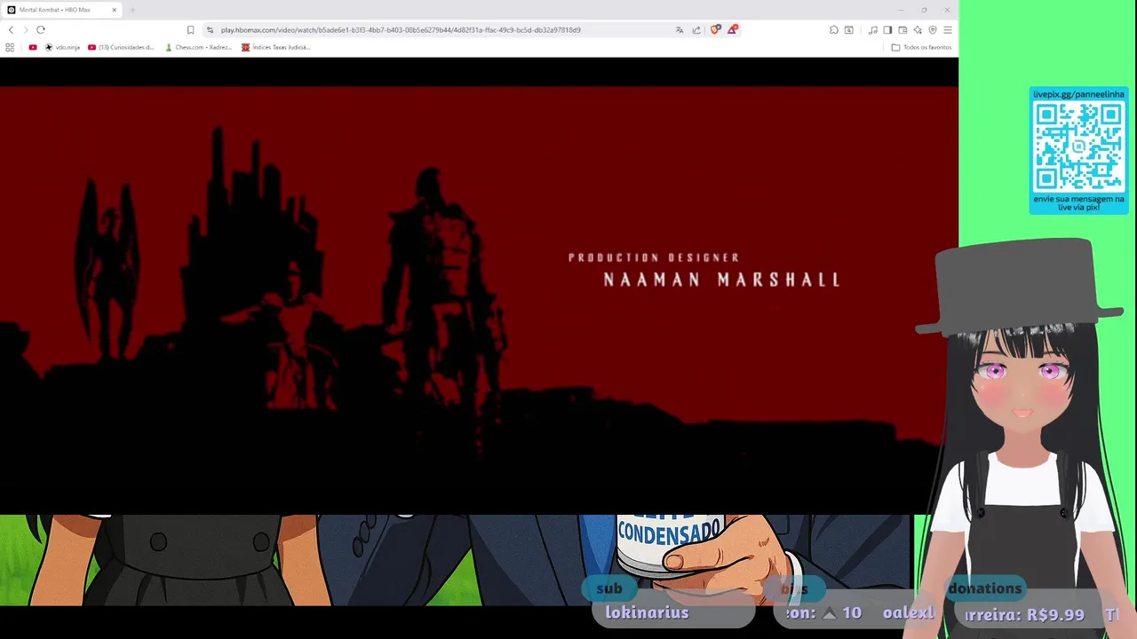Open a new tab with plus button
The width and height of the screenshot is (1137, 639).
[132, 10]
